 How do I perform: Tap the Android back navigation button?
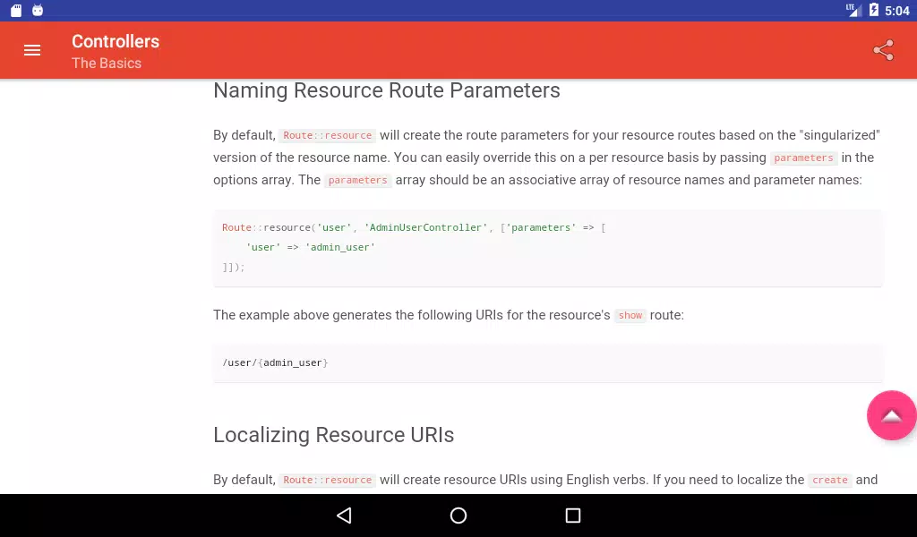(x=344, y=516)
